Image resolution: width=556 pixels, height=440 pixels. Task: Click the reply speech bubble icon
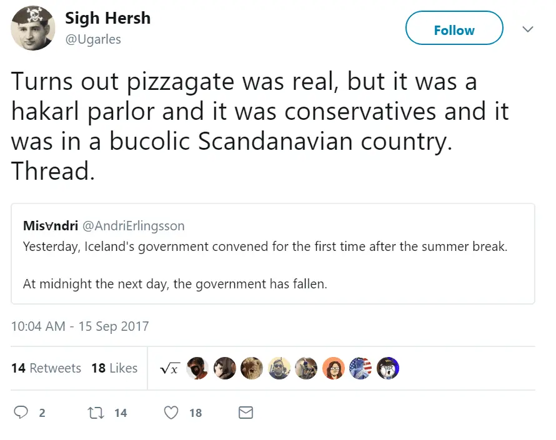(x=21, y=413)
